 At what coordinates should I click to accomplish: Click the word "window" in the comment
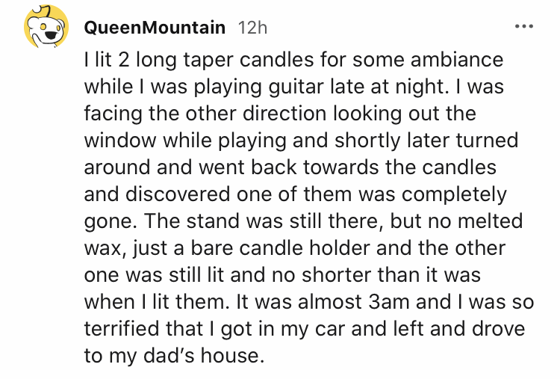coord(120,141)
